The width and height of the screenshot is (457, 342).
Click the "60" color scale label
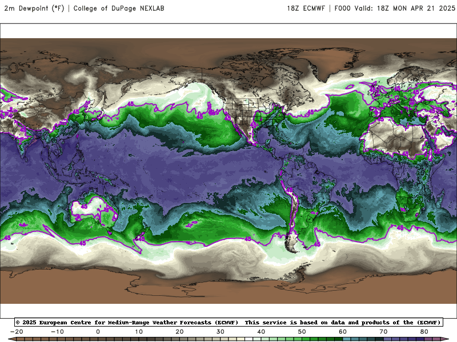click(x=343, y=332)
